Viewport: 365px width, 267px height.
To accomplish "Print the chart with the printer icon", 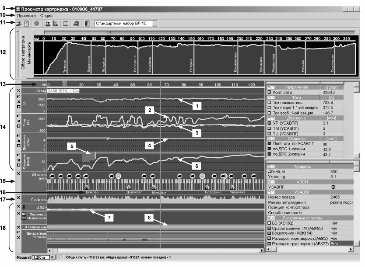I will pyautogui.click(x=76, y=24).
